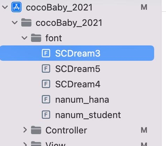This screenshot has height=146, width=166.
Task: Select the SCDream4 file name
Action: 78,84
